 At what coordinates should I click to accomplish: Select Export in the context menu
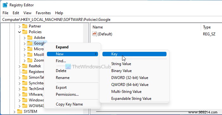[x=73, y=88]
